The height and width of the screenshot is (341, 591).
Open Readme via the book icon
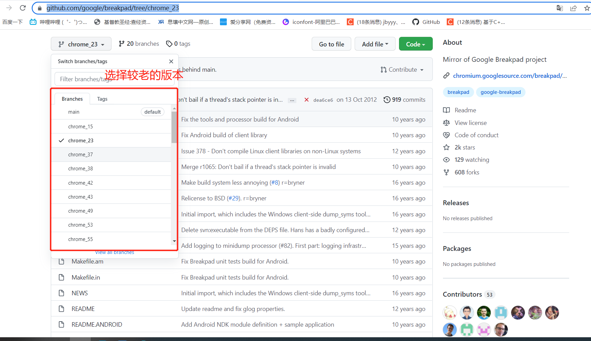pos(446,110)
